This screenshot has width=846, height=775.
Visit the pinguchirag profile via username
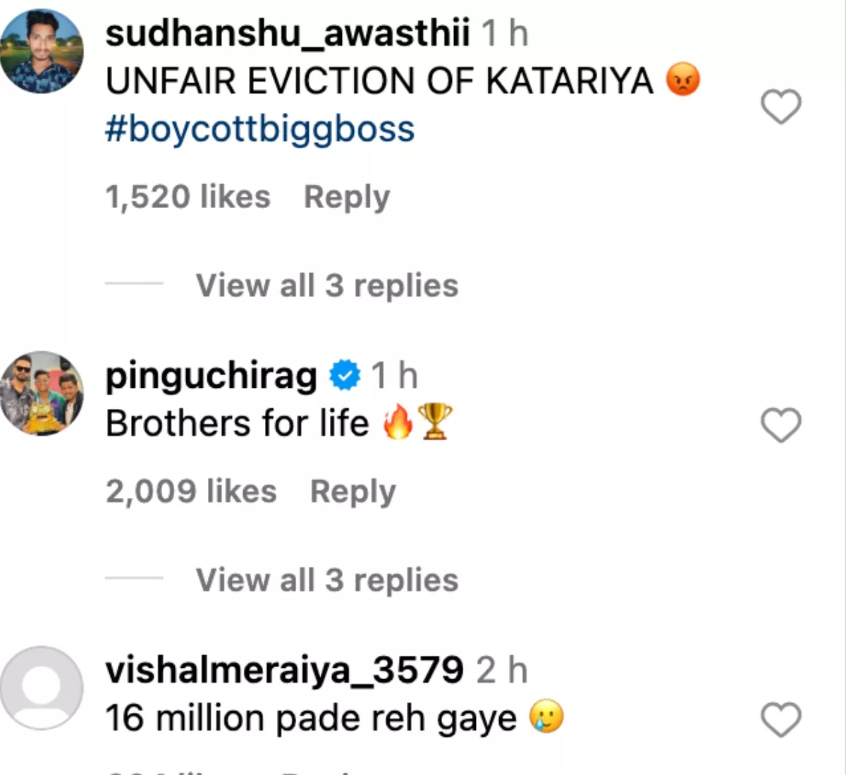point(211,376)
